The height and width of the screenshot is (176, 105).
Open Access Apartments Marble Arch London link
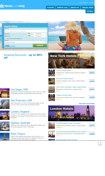pos(71,132)
